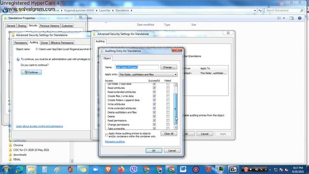Select the 'COC for CY-2020 23 May 2021' folder
The image size is (309, 174).
(x=31, y=150)
